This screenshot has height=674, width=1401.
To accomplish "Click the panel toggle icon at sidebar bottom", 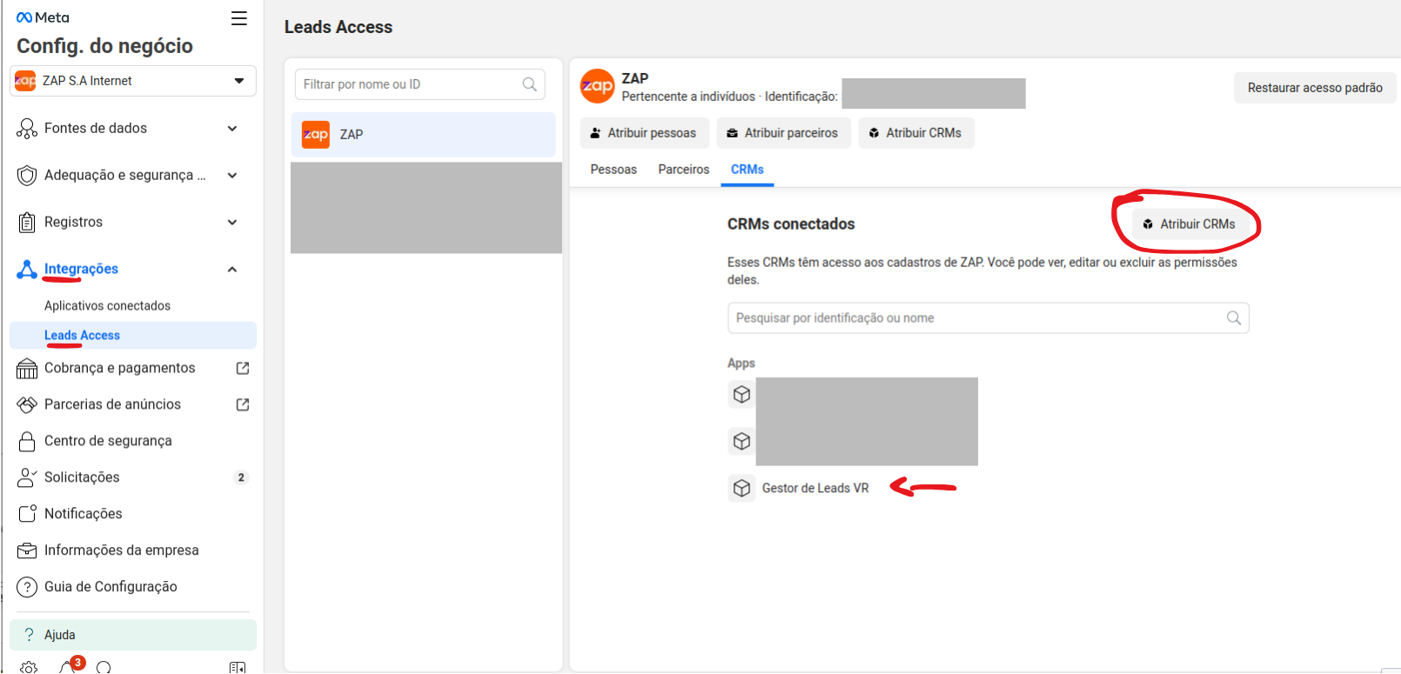I will [x=238, y=668].
